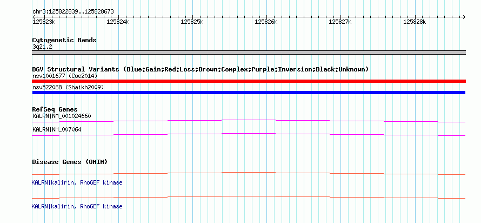Click the Cytogenetic Bands track title
Viewport: 481px width, 223px height.
click(64, 40)
